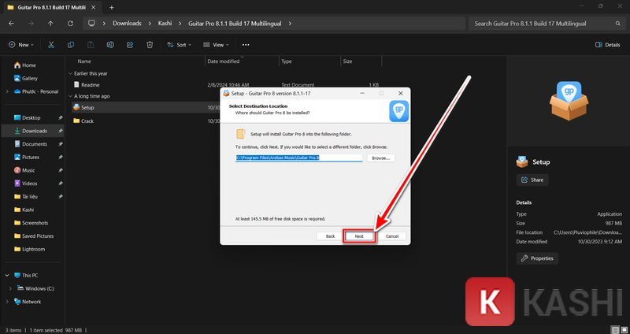Toggle the Details pane button
This screenshot has width=630, height=334.
click(607, 45)
